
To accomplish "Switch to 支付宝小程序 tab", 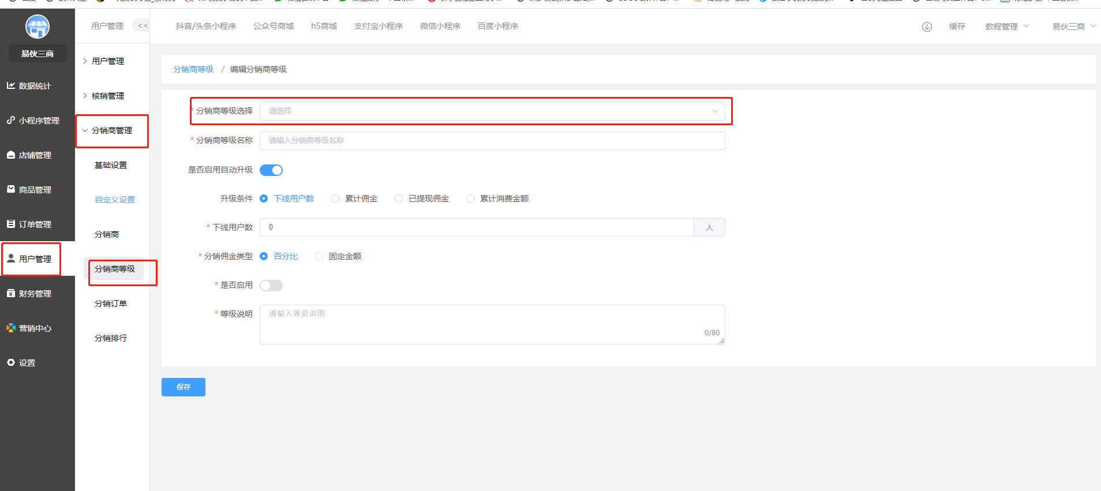I will pos(379,26).
